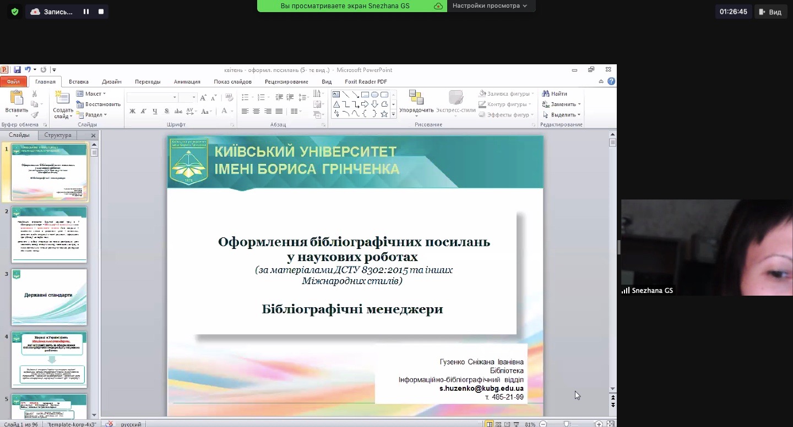
Task: Select slide 3 thumbnail Державні стандарти
Action: (x=50, y=297)
